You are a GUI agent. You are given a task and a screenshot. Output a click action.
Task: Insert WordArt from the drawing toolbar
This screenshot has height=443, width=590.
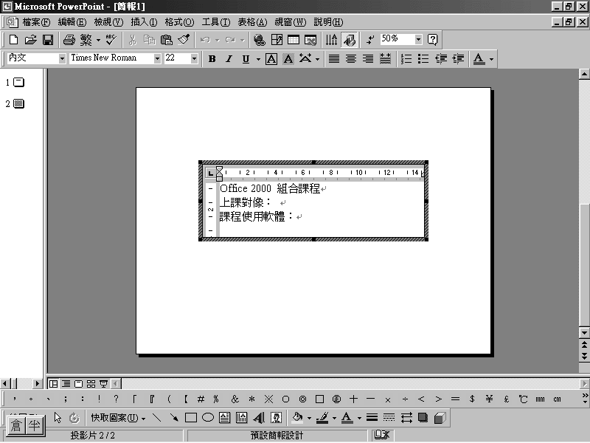pyautogui.click(x=259, y=417)
